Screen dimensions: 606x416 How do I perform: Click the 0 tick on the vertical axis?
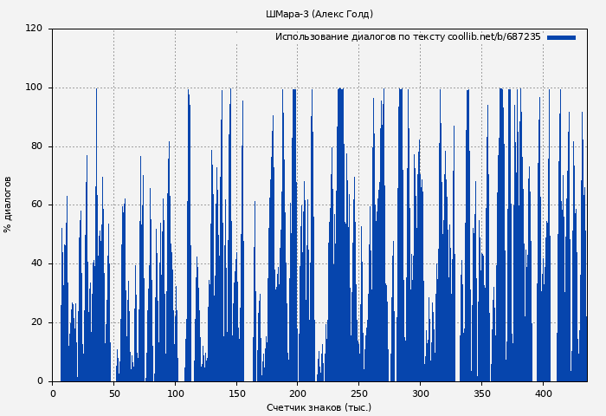click(x=40, y=381)
